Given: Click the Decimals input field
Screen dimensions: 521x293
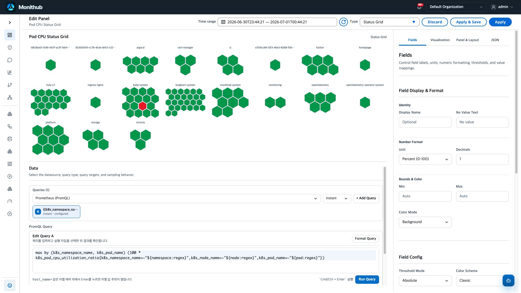Looking at the screenshot, I should 482,159.
